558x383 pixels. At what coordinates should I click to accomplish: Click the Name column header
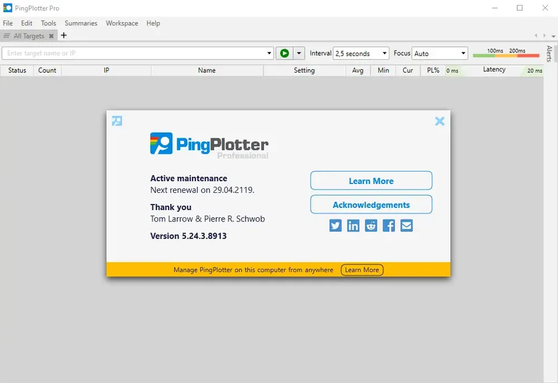207,70
